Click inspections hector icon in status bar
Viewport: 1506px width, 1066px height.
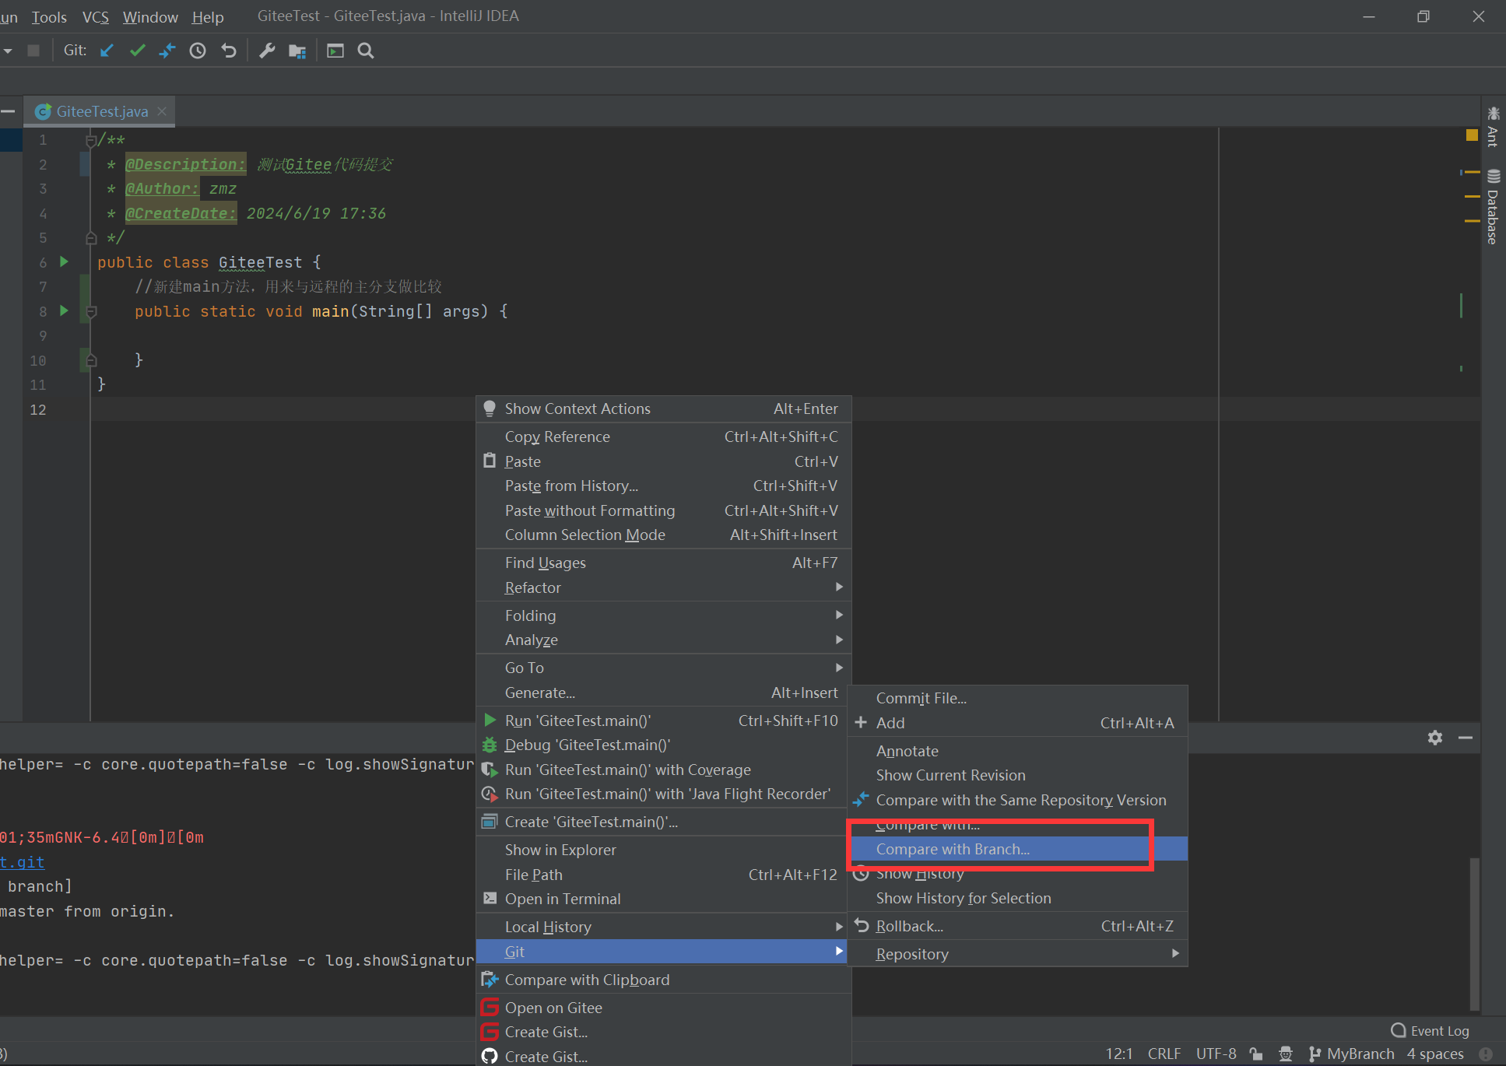click(1286, 1054)
